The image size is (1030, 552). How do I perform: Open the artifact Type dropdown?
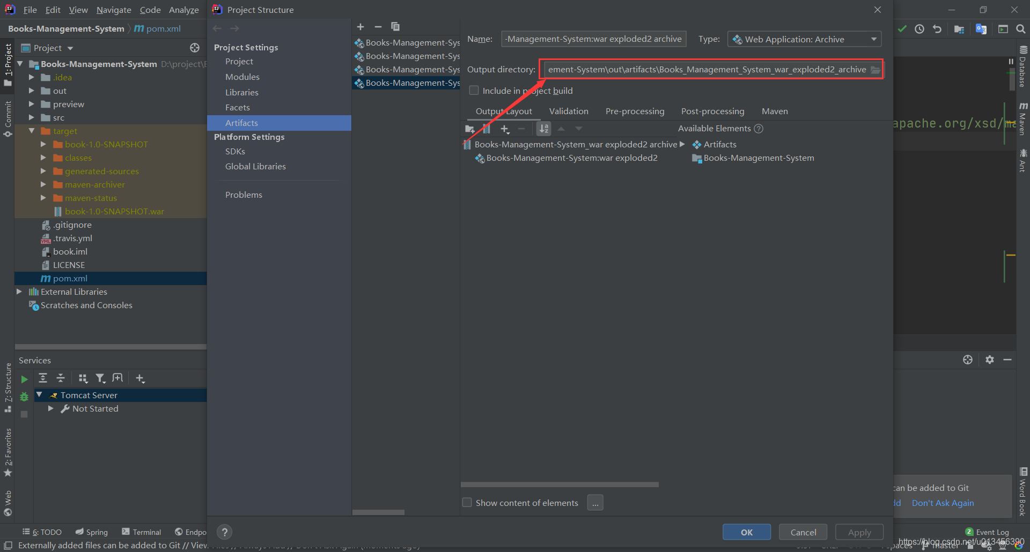pos(804,39)
